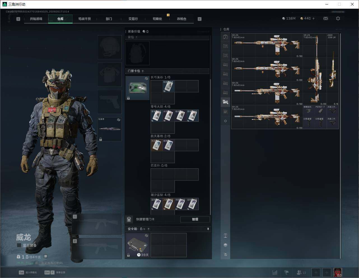Viewport: 359px width, 278px height.
Task: Click the lock icon on the safe box
Action: click(128, 255)
